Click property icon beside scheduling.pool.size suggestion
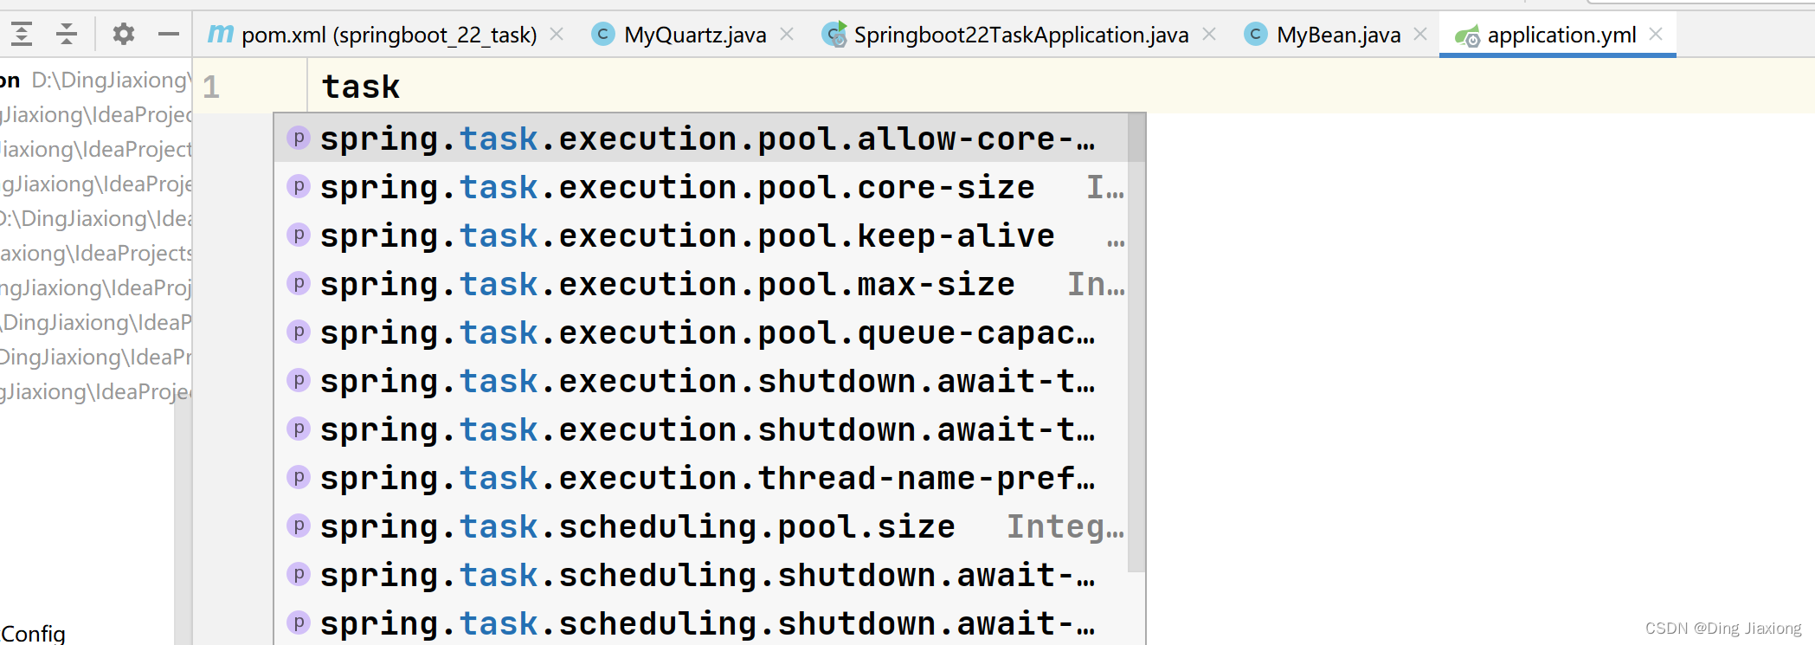The width and height of the screenshot is (1815, 645). tap(299, 526)
